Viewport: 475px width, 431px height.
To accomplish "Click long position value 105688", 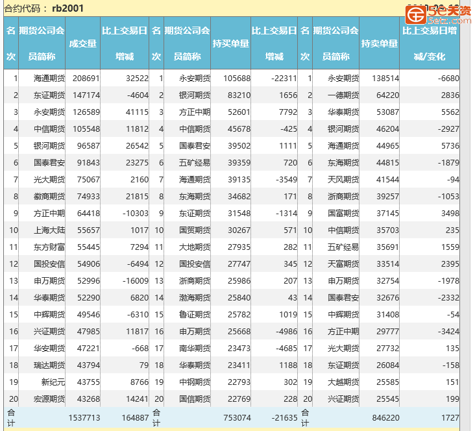I will click(x=237, y=79).
